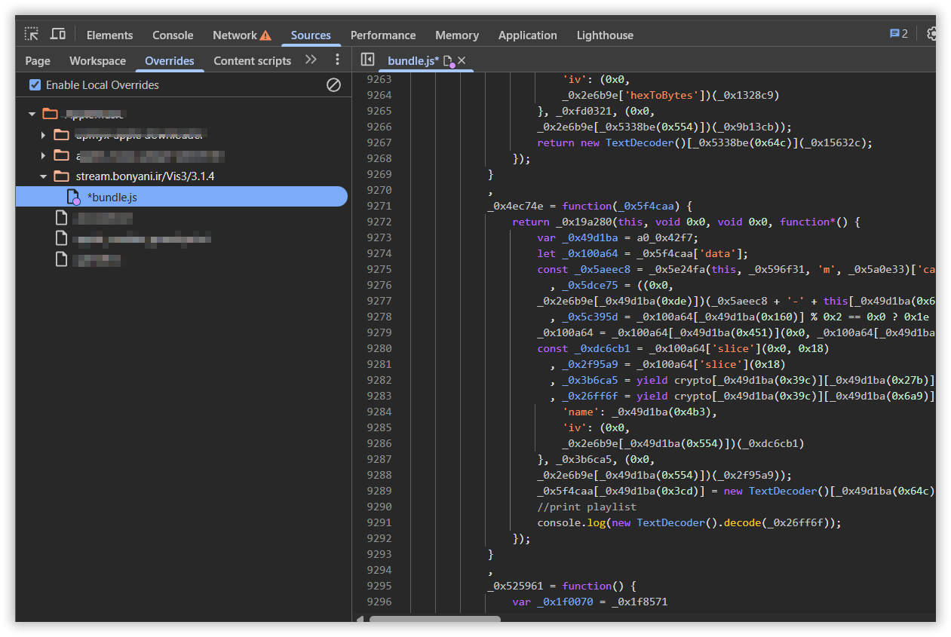The image size is (951, 637).
Task: Switch to the Console tab
Action: (173, 35)
